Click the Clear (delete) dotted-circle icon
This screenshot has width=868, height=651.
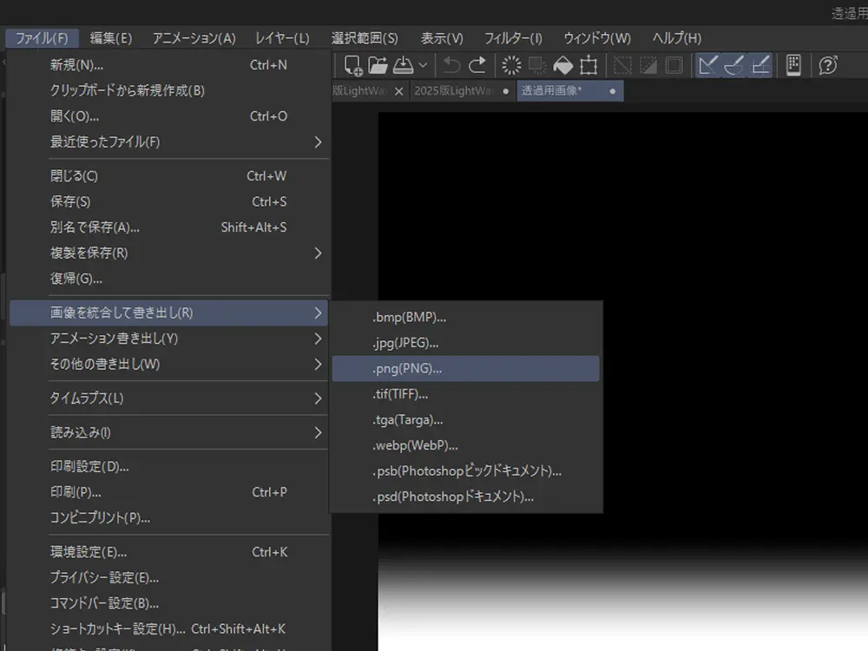[x=512, y=65]
